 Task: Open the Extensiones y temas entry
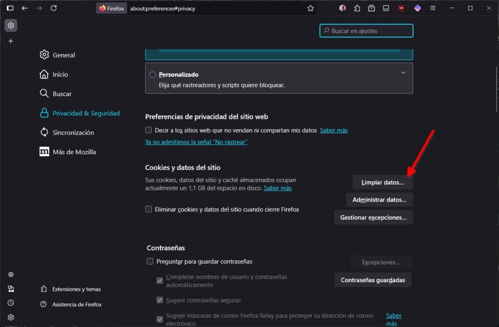pos(71,289)
